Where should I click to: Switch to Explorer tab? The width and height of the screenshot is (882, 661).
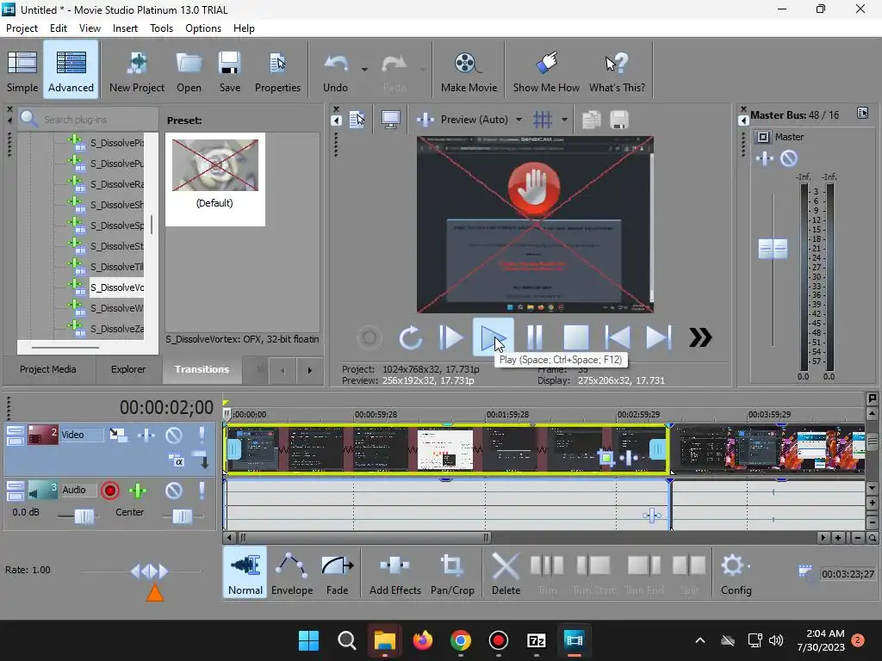coord(128,369)
